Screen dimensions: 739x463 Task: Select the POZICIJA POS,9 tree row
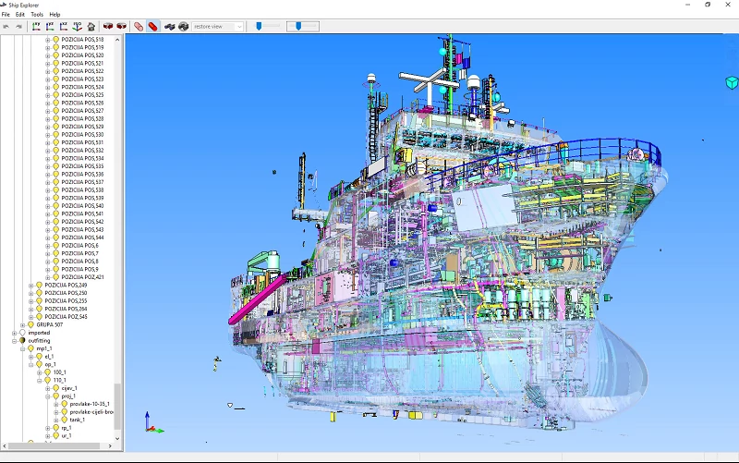pyautogui.click(x=79, y=269)
